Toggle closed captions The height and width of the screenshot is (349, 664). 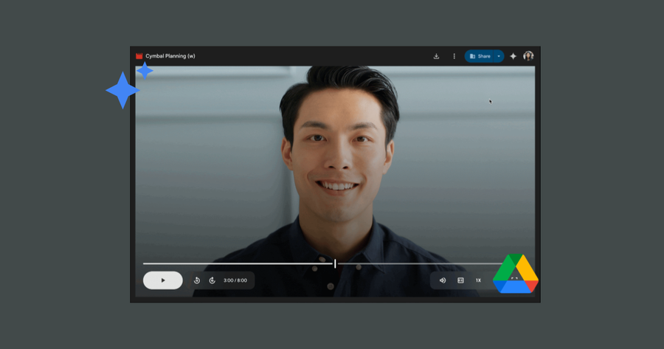pyautogui.click(x=460, y=280)
